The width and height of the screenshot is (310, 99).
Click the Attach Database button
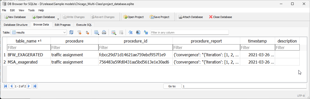coord(191,17)
